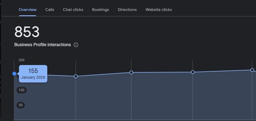Select the Directions tab
The height and width of the screenshot is (121, 256).
(x=127, y=10)
